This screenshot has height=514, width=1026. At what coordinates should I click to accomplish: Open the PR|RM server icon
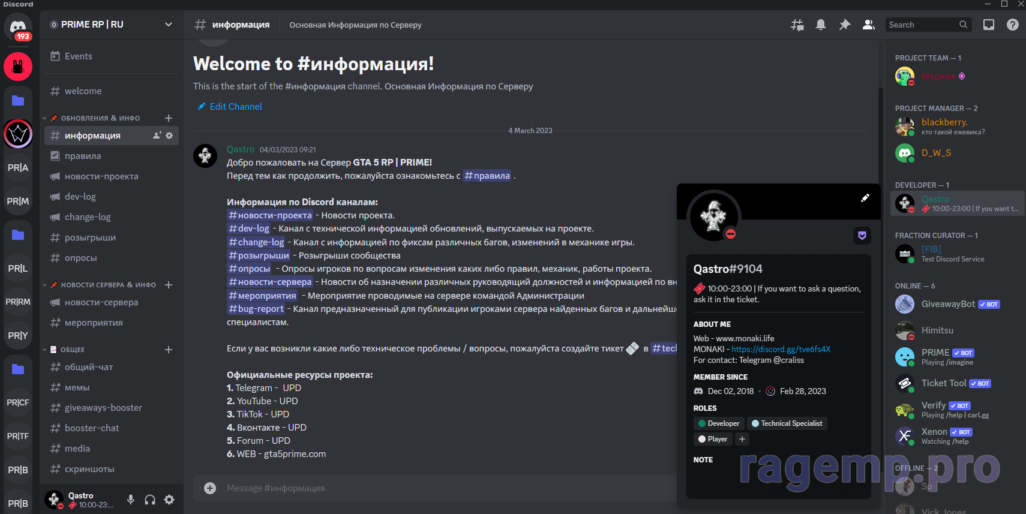pos(18,302)
